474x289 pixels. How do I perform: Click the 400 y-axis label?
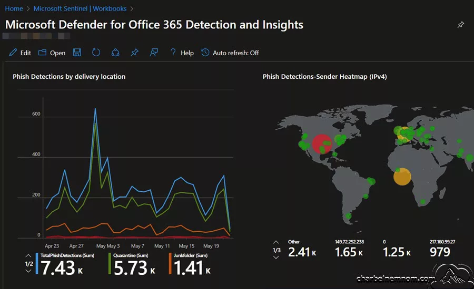coord(36,154)
